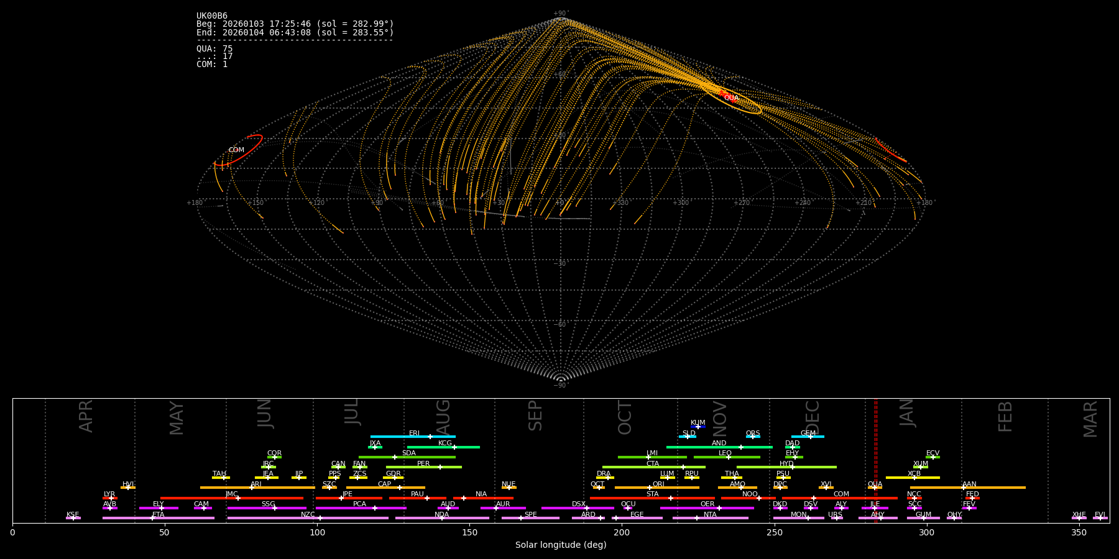1119x559 pixels.
Task: Click the LYR shower label
Action: 109,494
